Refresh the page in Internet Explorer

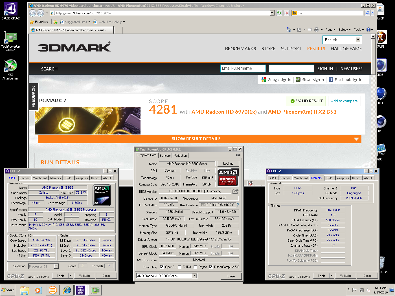click(x=279, y=13)
